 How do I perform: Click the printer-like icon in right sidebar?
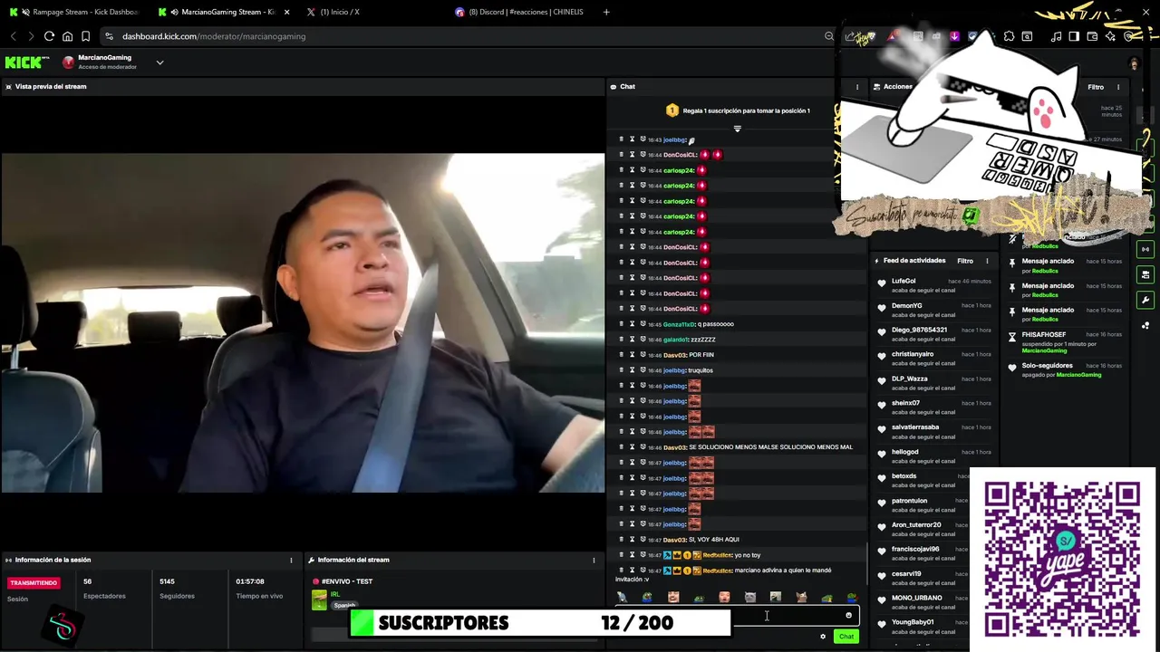1145,274
